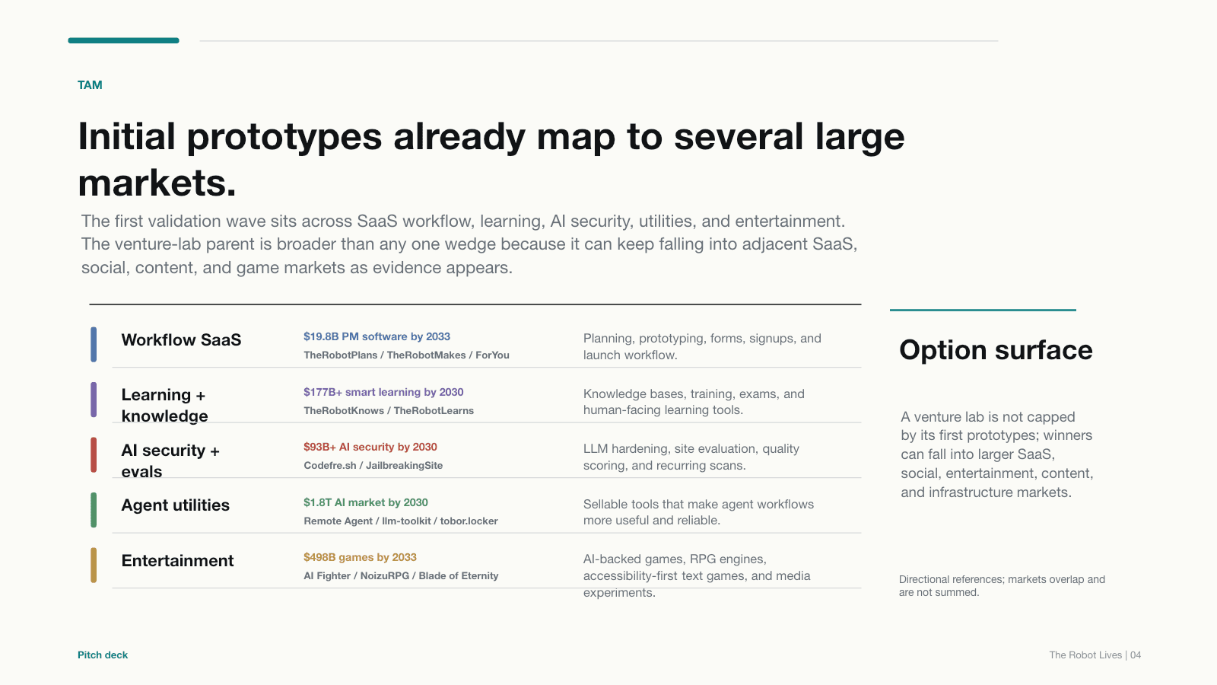This screenshot has height=685, width=1217.
Task: Click the Remote Agent / llm-toolkit / tobor.locker line
Action: 401,521
